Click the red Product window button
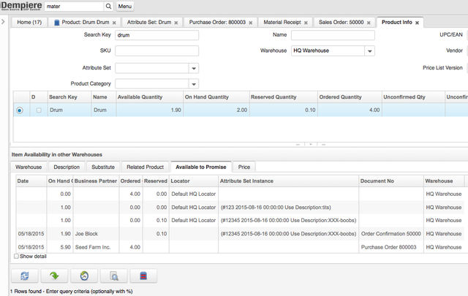The image size is (468, 296). pyautogui.click(x=143, y=276)
